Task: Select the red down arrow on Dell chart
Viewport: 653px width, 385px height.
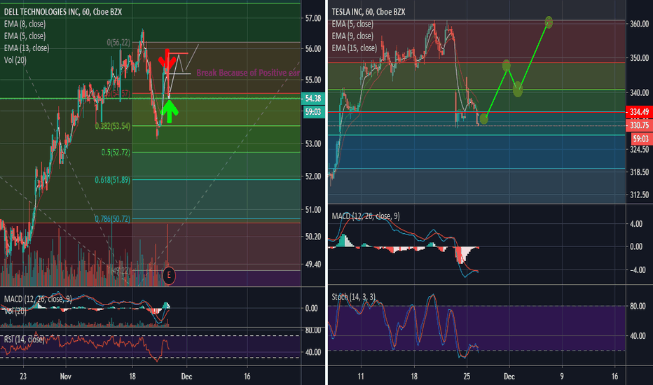Action: click(x=167, y=59)
